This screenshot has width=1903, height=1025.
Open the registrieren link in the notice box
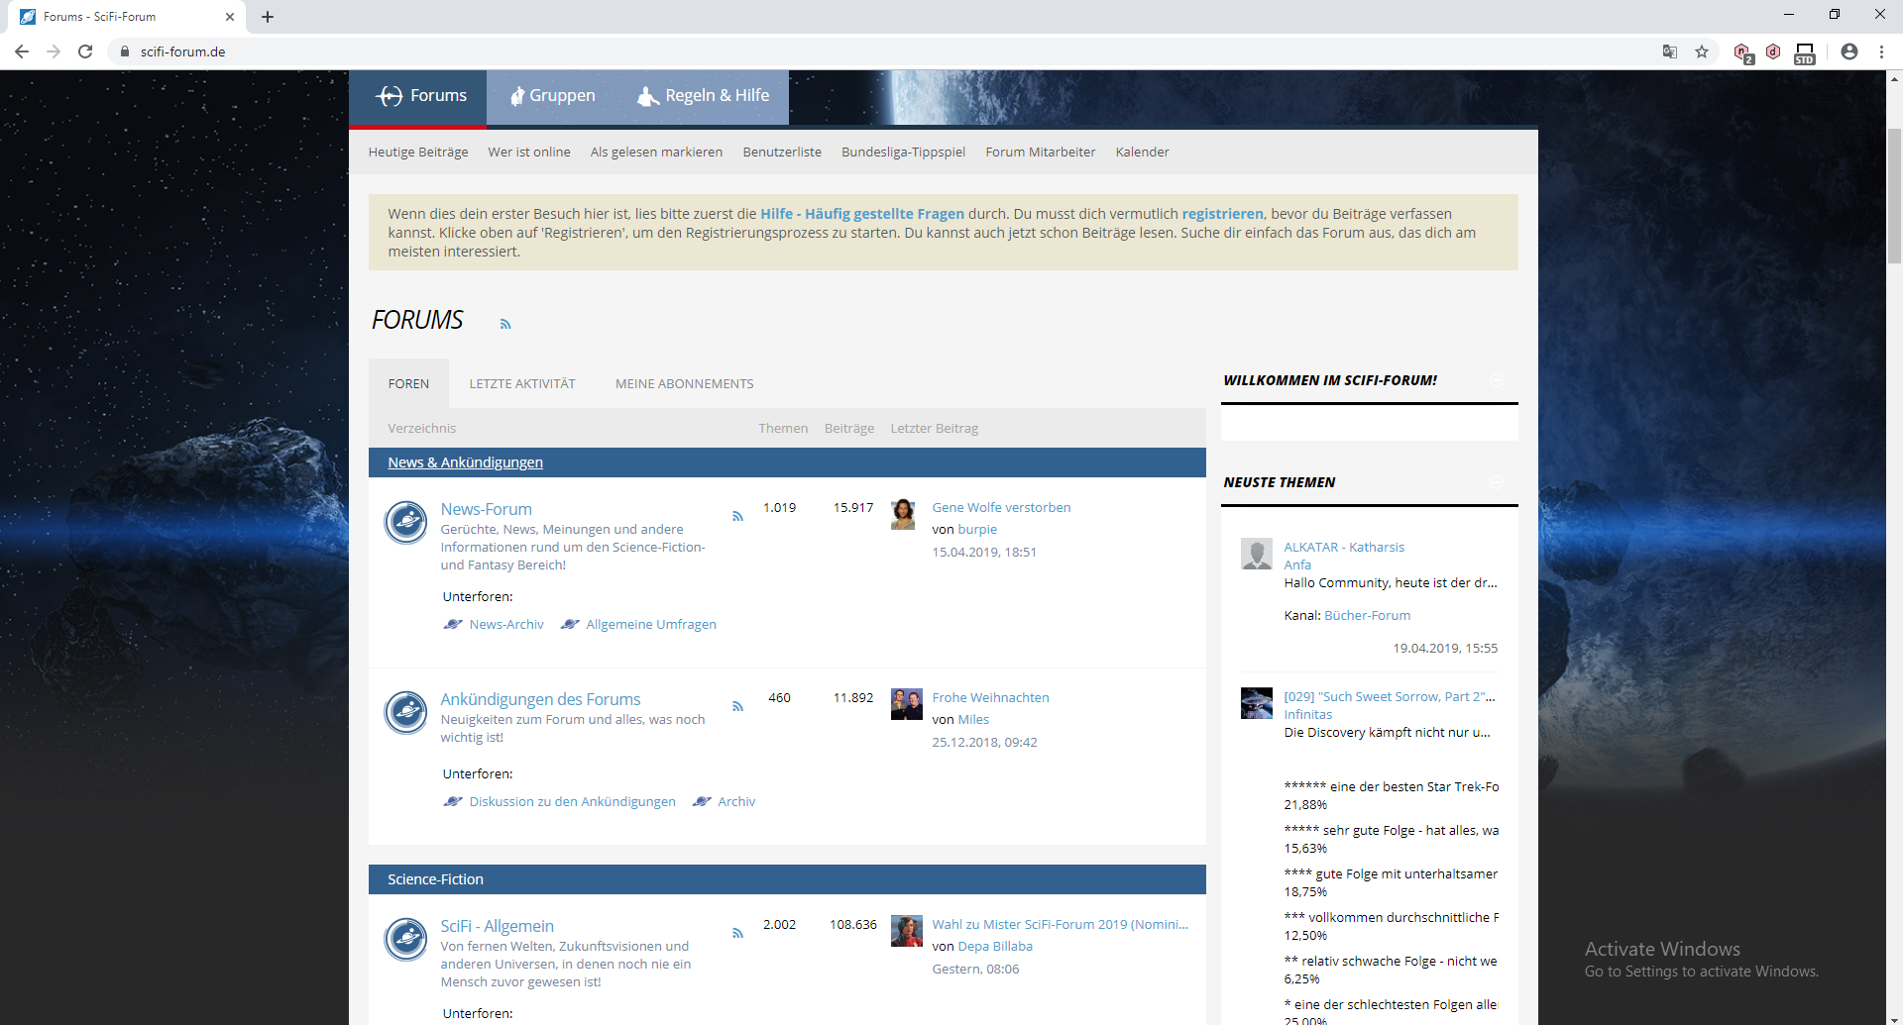click(1222, 213)
